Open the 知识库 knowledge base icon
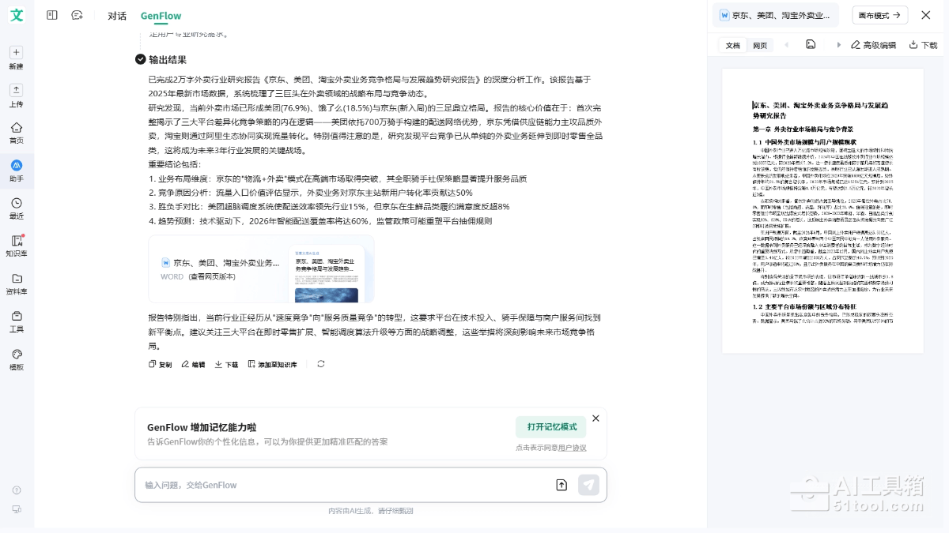Image resolution: width=949 pixels, height=533 pixels. pyautogui.click(x=16, y=241)
